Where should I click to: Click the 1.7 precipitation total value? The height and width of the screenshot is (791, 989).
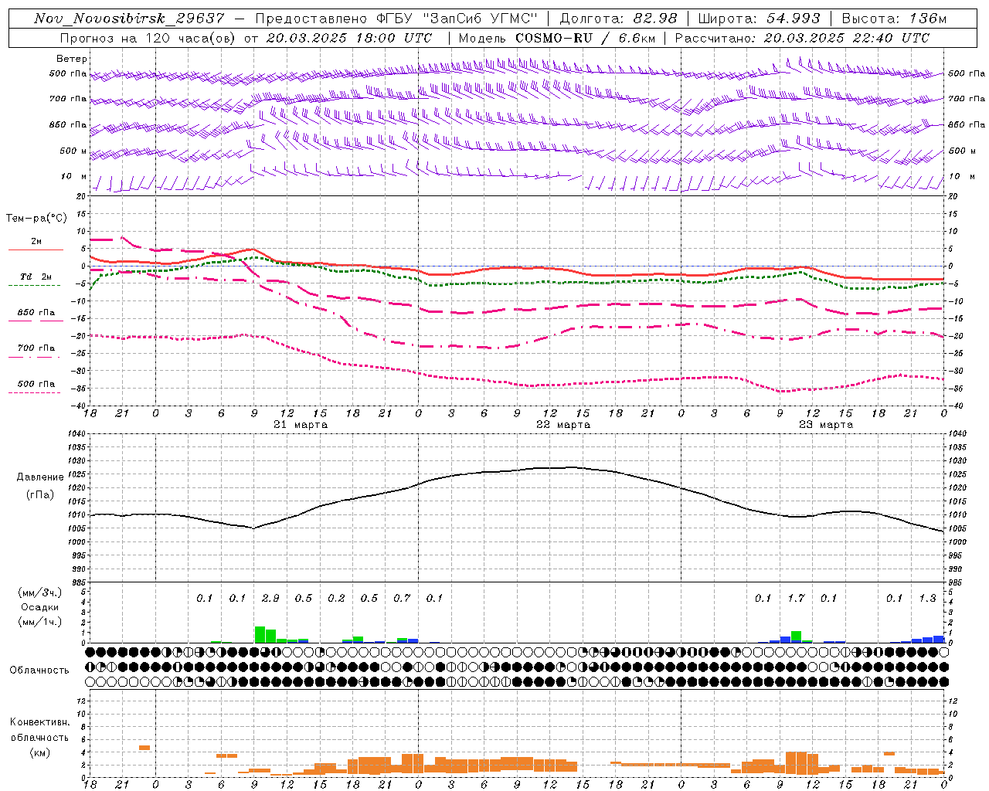click(796, 598)
